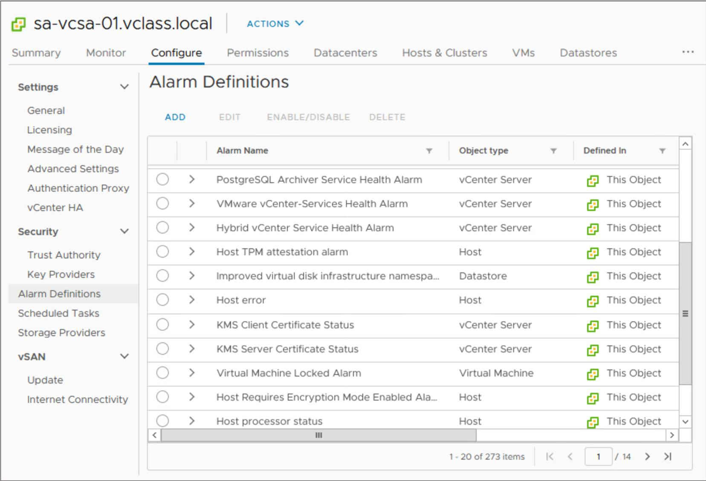Open the Alarm Name column filter

tap(429, 151)
